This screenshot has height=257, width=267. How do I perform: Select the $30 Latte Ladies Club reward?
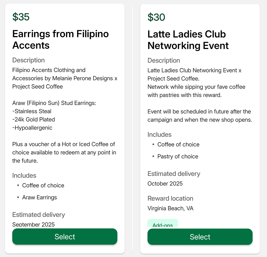[x=200, y=237]
